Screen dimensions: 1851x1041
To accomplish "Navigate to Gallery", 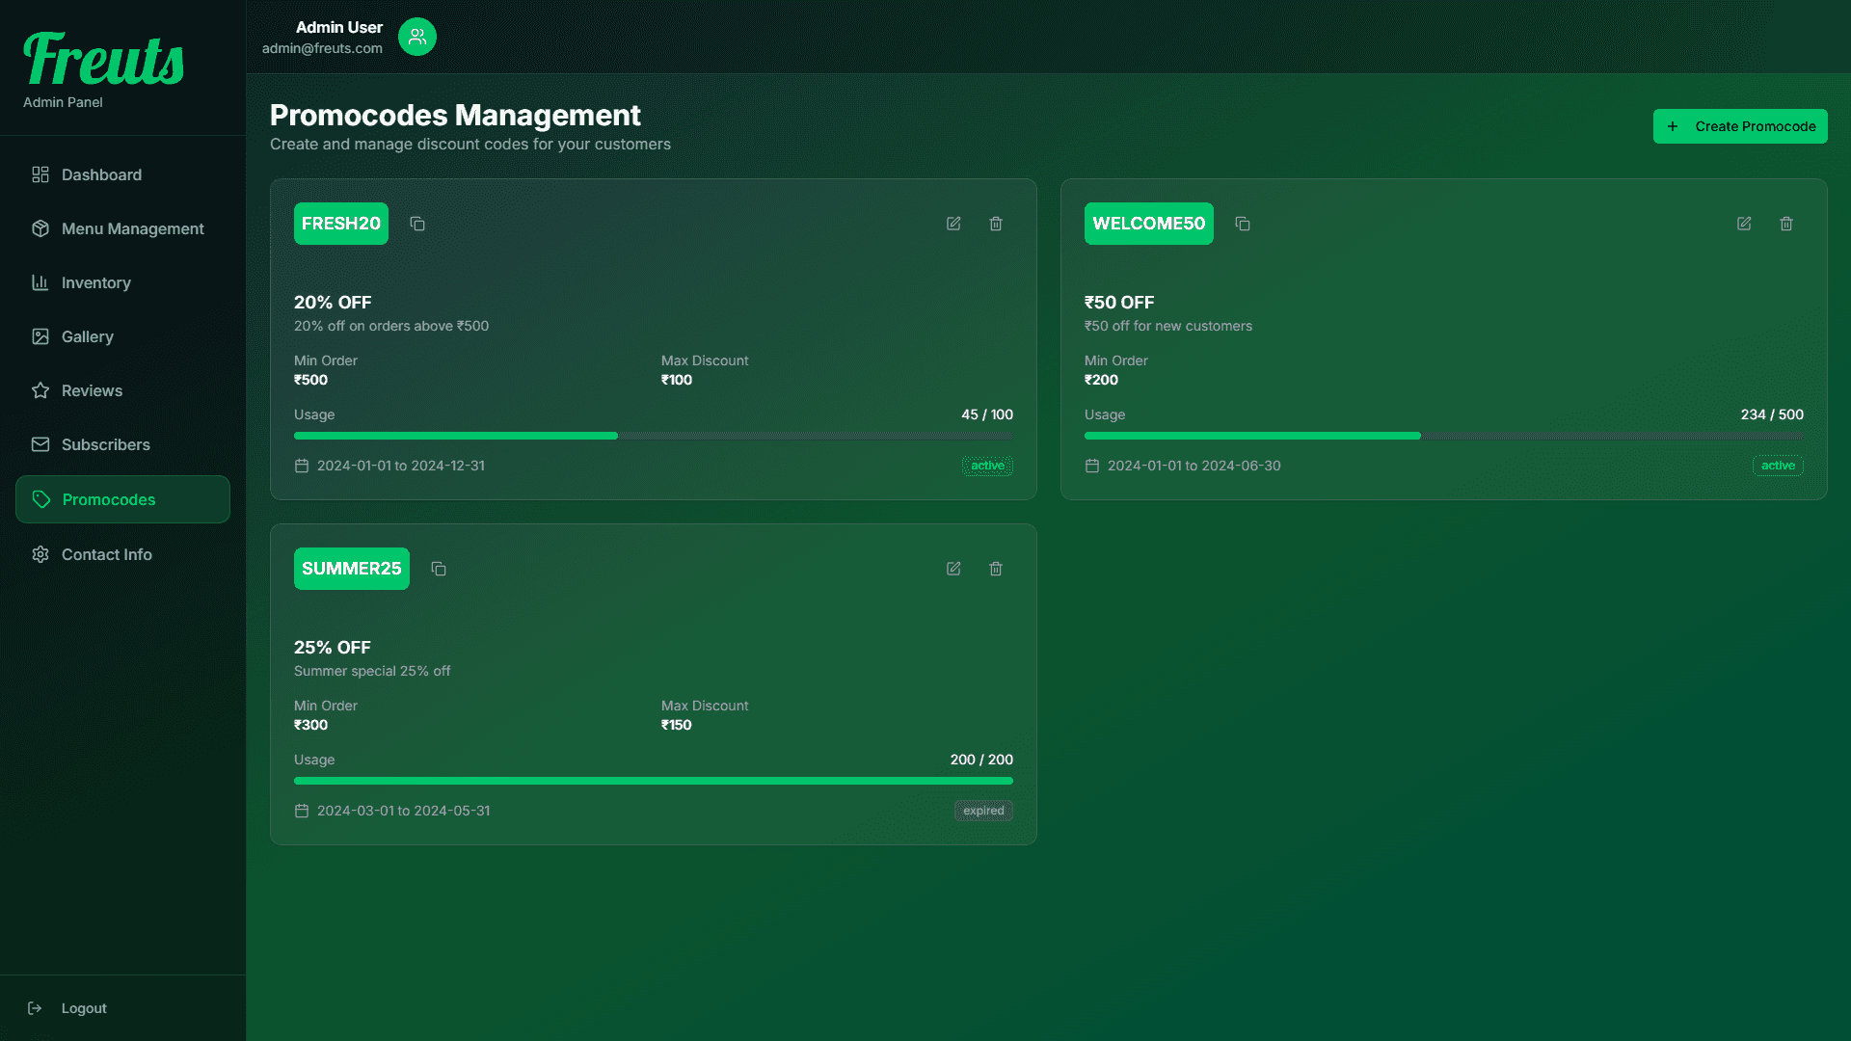I will 87,336.
